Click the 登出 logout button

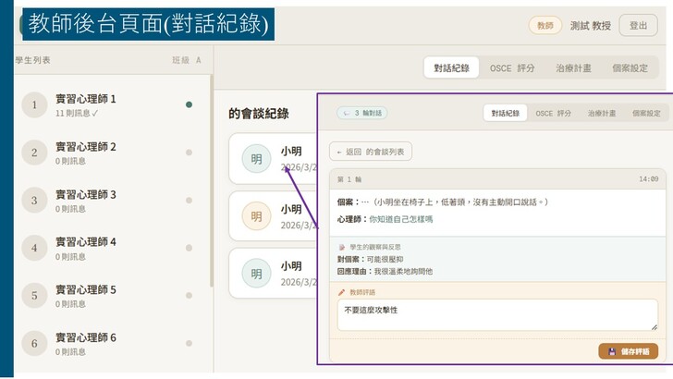[638, 26]
